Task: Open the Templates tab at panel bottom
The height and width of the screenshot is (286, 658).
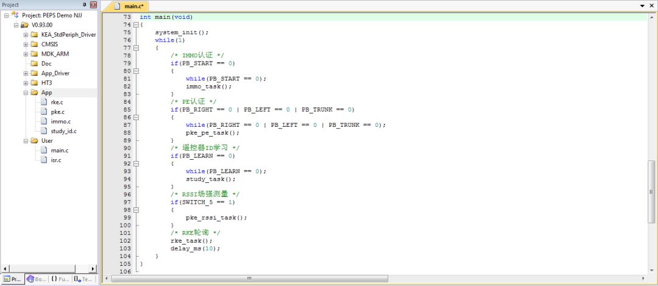Action: pyautogui.click(x=83, y=279)
